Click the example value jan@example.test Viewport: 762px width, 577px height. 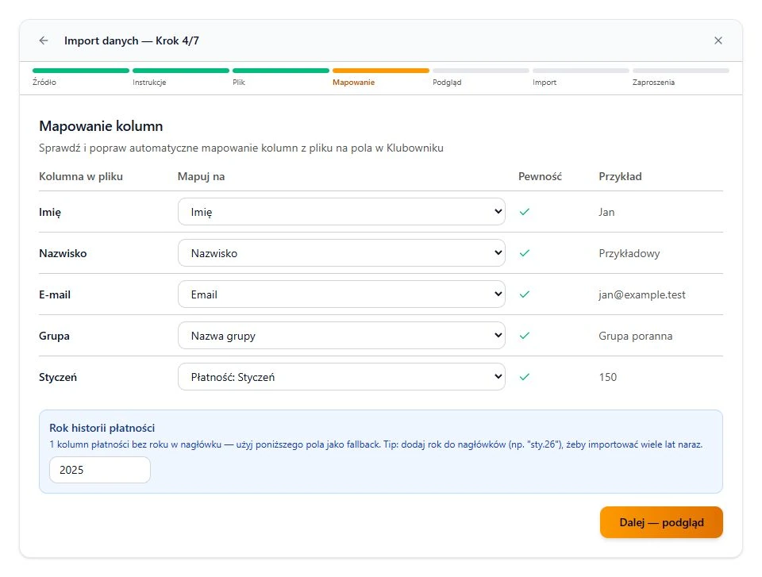tap(642, 294)
